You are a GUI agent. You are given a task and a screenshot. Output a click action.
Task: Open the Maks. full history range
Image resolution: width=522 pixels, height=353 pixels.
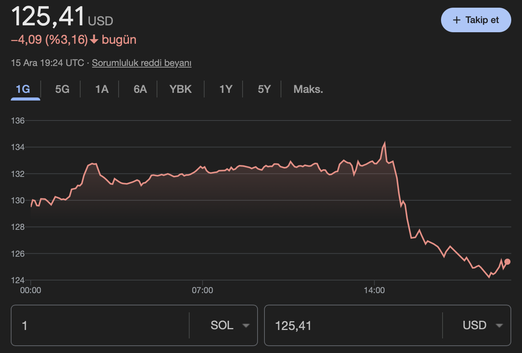[x=308, y=89]
